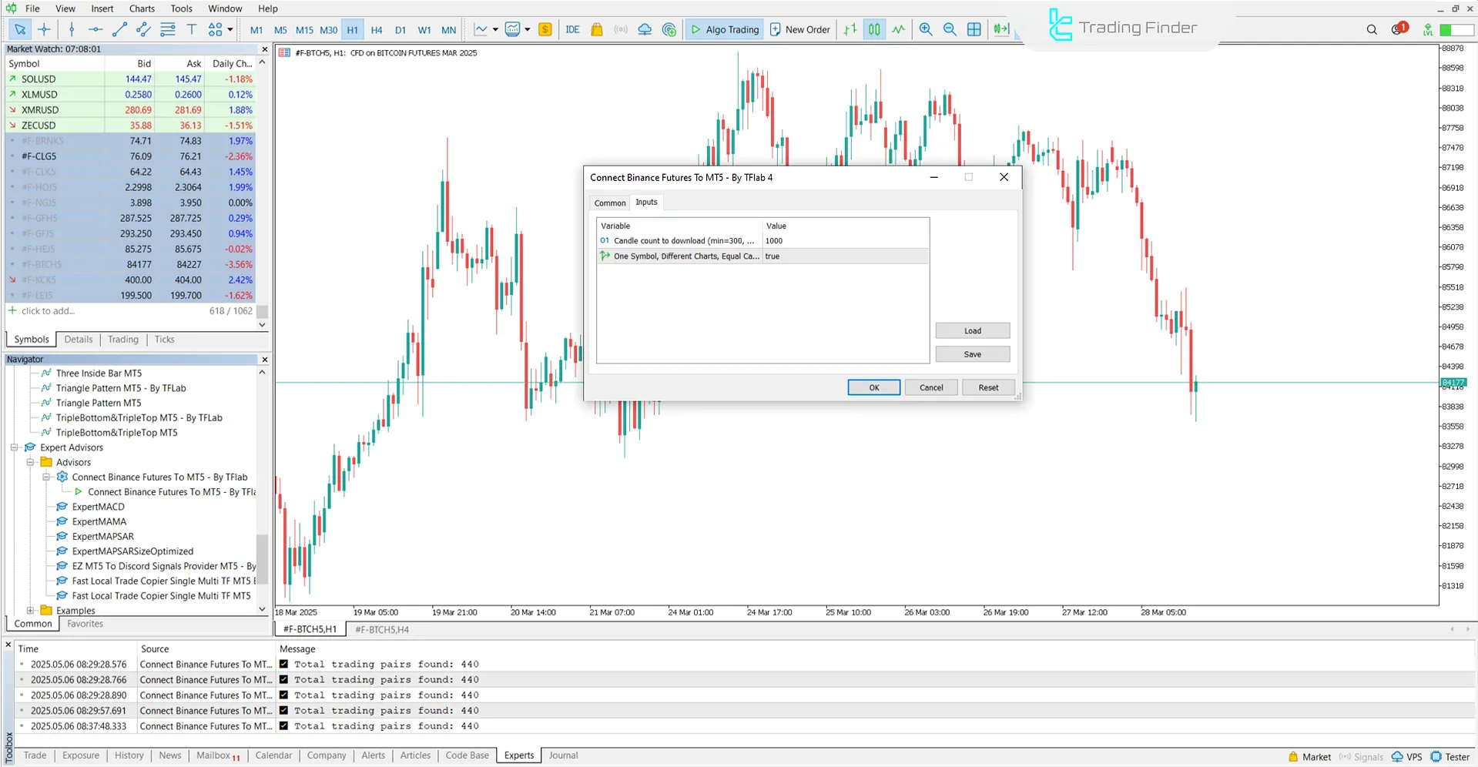Collapse the Advisors folder
The width and height of the screenshot is (1478, 767).
[30, 462]
